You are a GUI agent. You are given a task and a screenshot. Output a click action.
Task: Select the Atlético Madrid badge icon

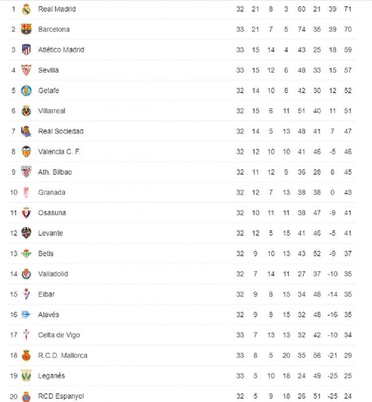[26, 50]
